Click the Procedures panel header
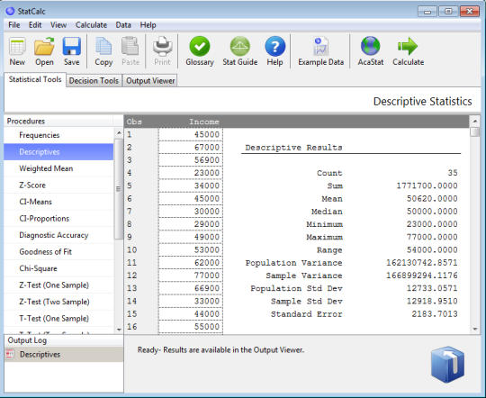This screenshot has width=486, height=398. pos(64,121)
